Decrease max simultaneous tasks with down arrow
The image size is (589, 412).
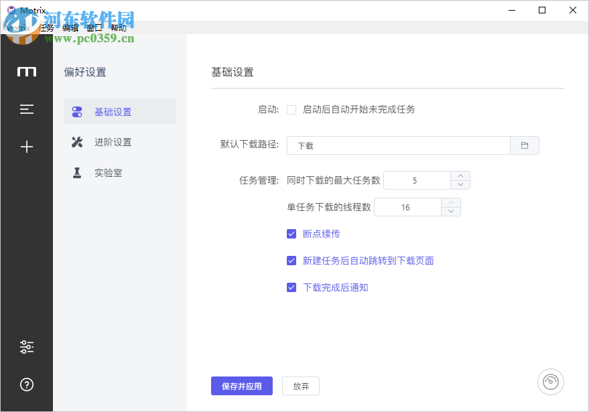460,185
